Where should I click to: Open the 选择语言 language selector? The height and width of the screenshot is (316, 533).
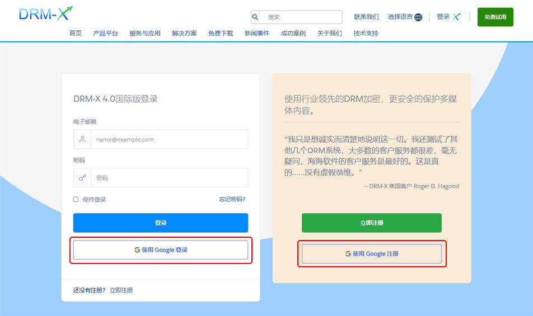pyautogui.click(x=404, y=17)
